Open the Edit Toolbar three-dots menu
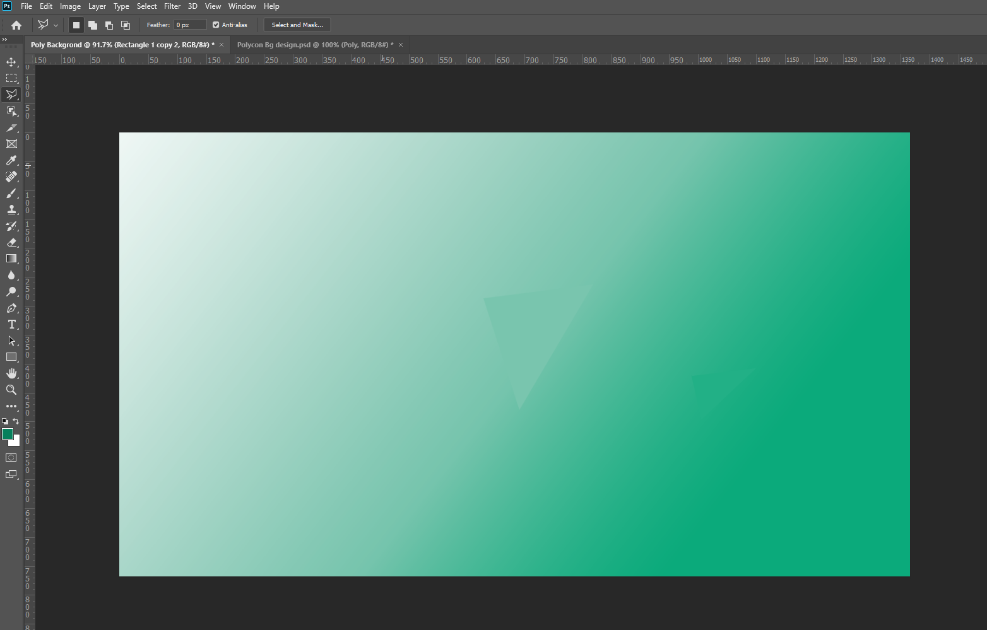987x630 pixels. point(11,406)
